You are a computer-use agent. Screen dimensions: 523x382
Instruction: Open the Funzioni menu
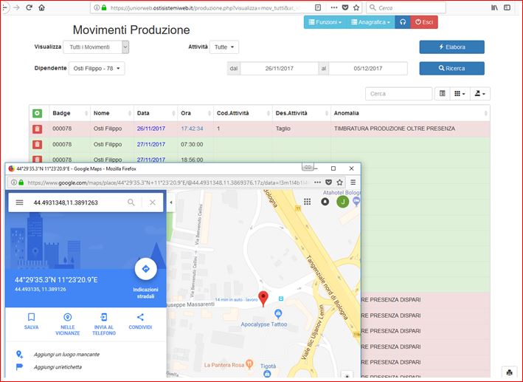pyautogui.click(x=325, y=22)
